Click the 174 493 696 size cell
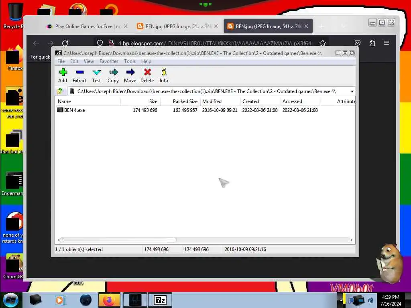The width and height of the screenshot is (411, 308). point(145,110)
